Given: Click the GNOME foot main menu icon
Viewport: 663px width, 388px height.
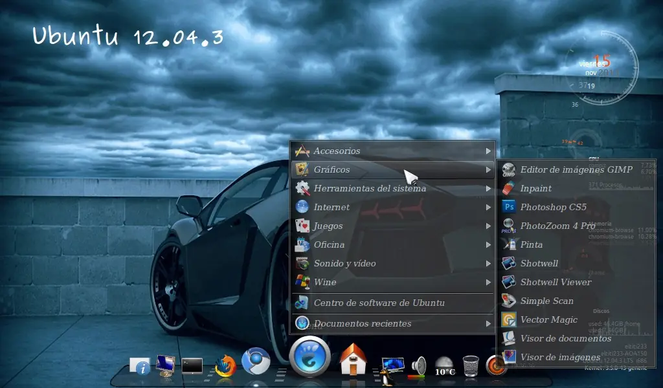Looking at the screenshot, I should [x=309, y=356].
